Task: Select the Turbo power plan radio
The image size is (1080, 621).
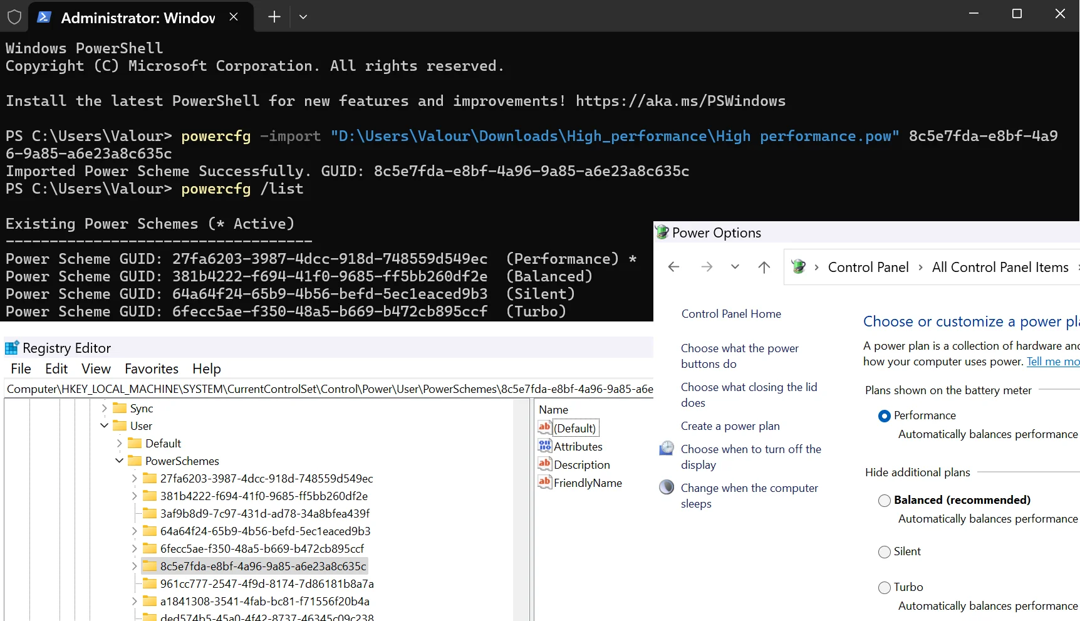Action: coord(884,588)
